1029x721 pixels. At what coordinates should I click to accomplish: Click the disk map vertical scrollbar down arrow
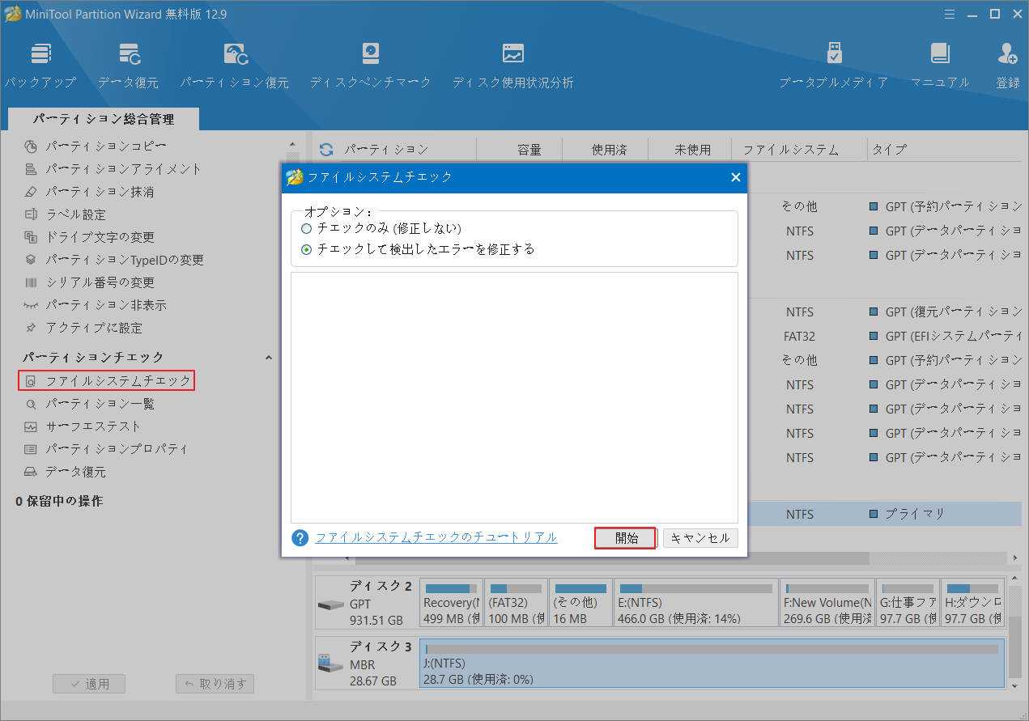[x=1015, y=685]
